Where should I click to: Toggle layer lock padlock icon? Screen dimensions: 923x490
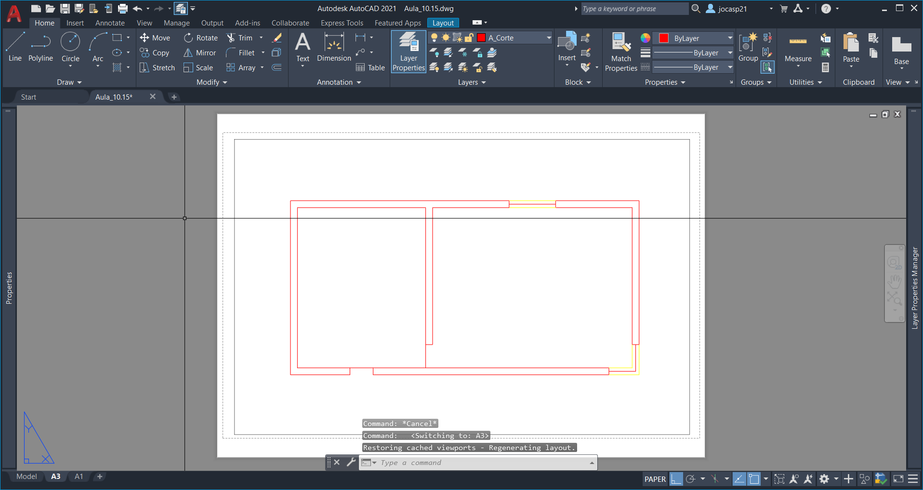pos(469,38)
